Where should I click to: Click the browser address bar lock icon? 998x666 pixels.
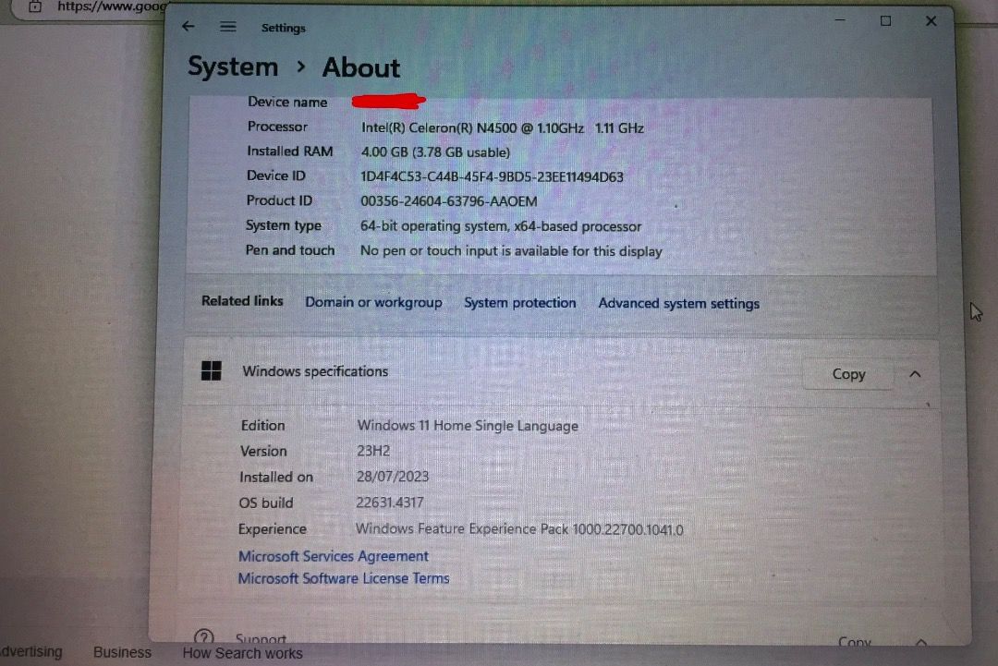click(x=35, y=6)
